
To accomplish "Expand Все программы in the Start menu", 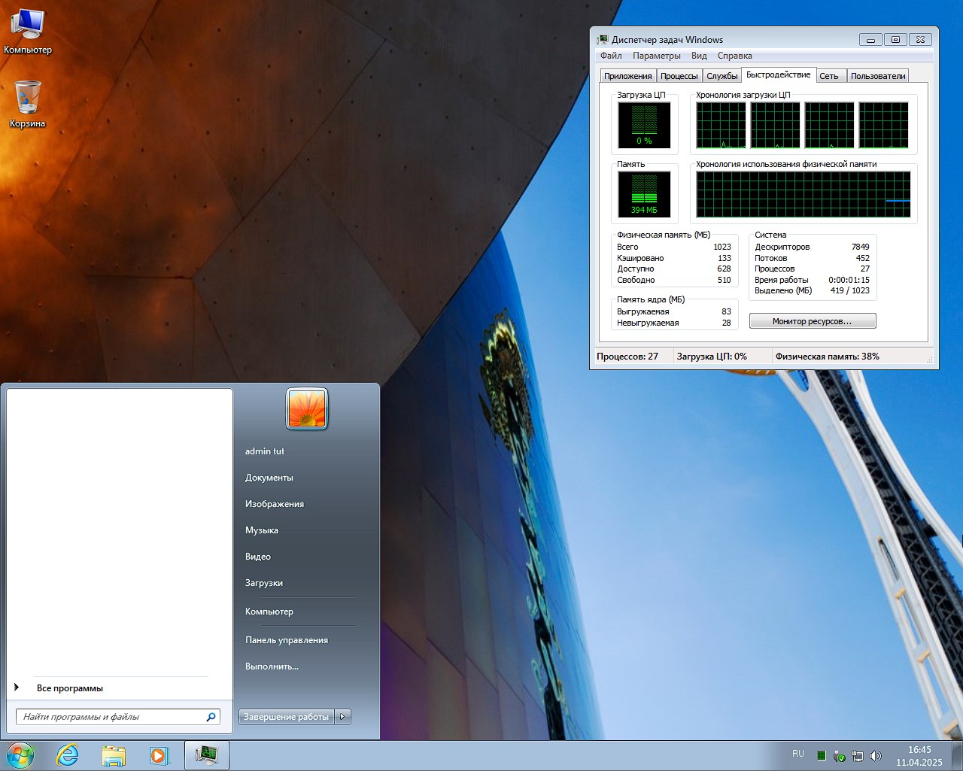I will click(70, 687).
